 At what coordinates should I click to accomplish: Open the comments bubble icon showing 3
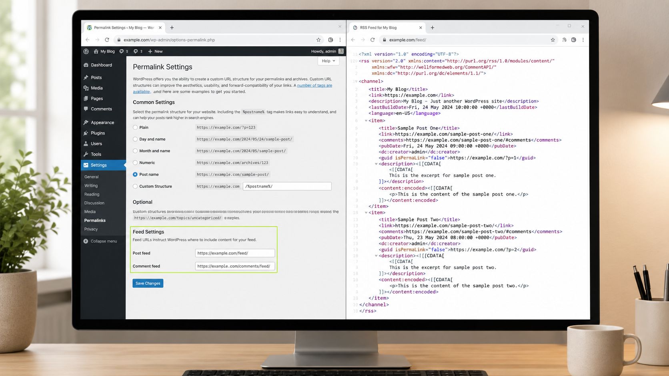[136, 51]
